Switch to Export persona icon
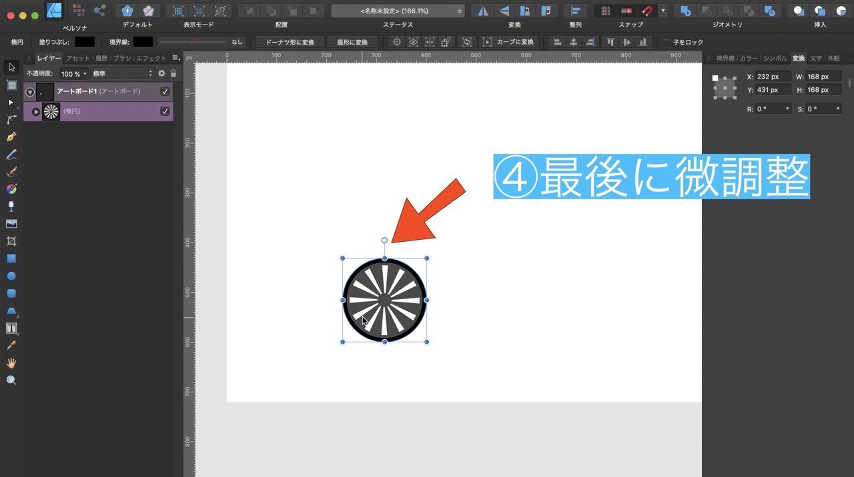This screenshot has height=477, width=854. (99, 11)
